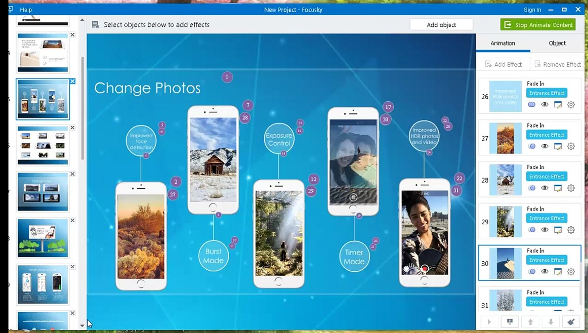Close the photo grid slide thumbnail
588x333 pixels.
pyautogui.click(x=73, y=128)
